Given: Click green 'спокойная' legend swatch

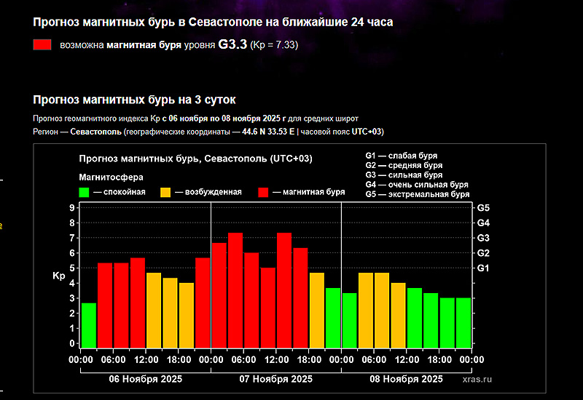Looking at the screenshot, I should [x=84, y=192].
